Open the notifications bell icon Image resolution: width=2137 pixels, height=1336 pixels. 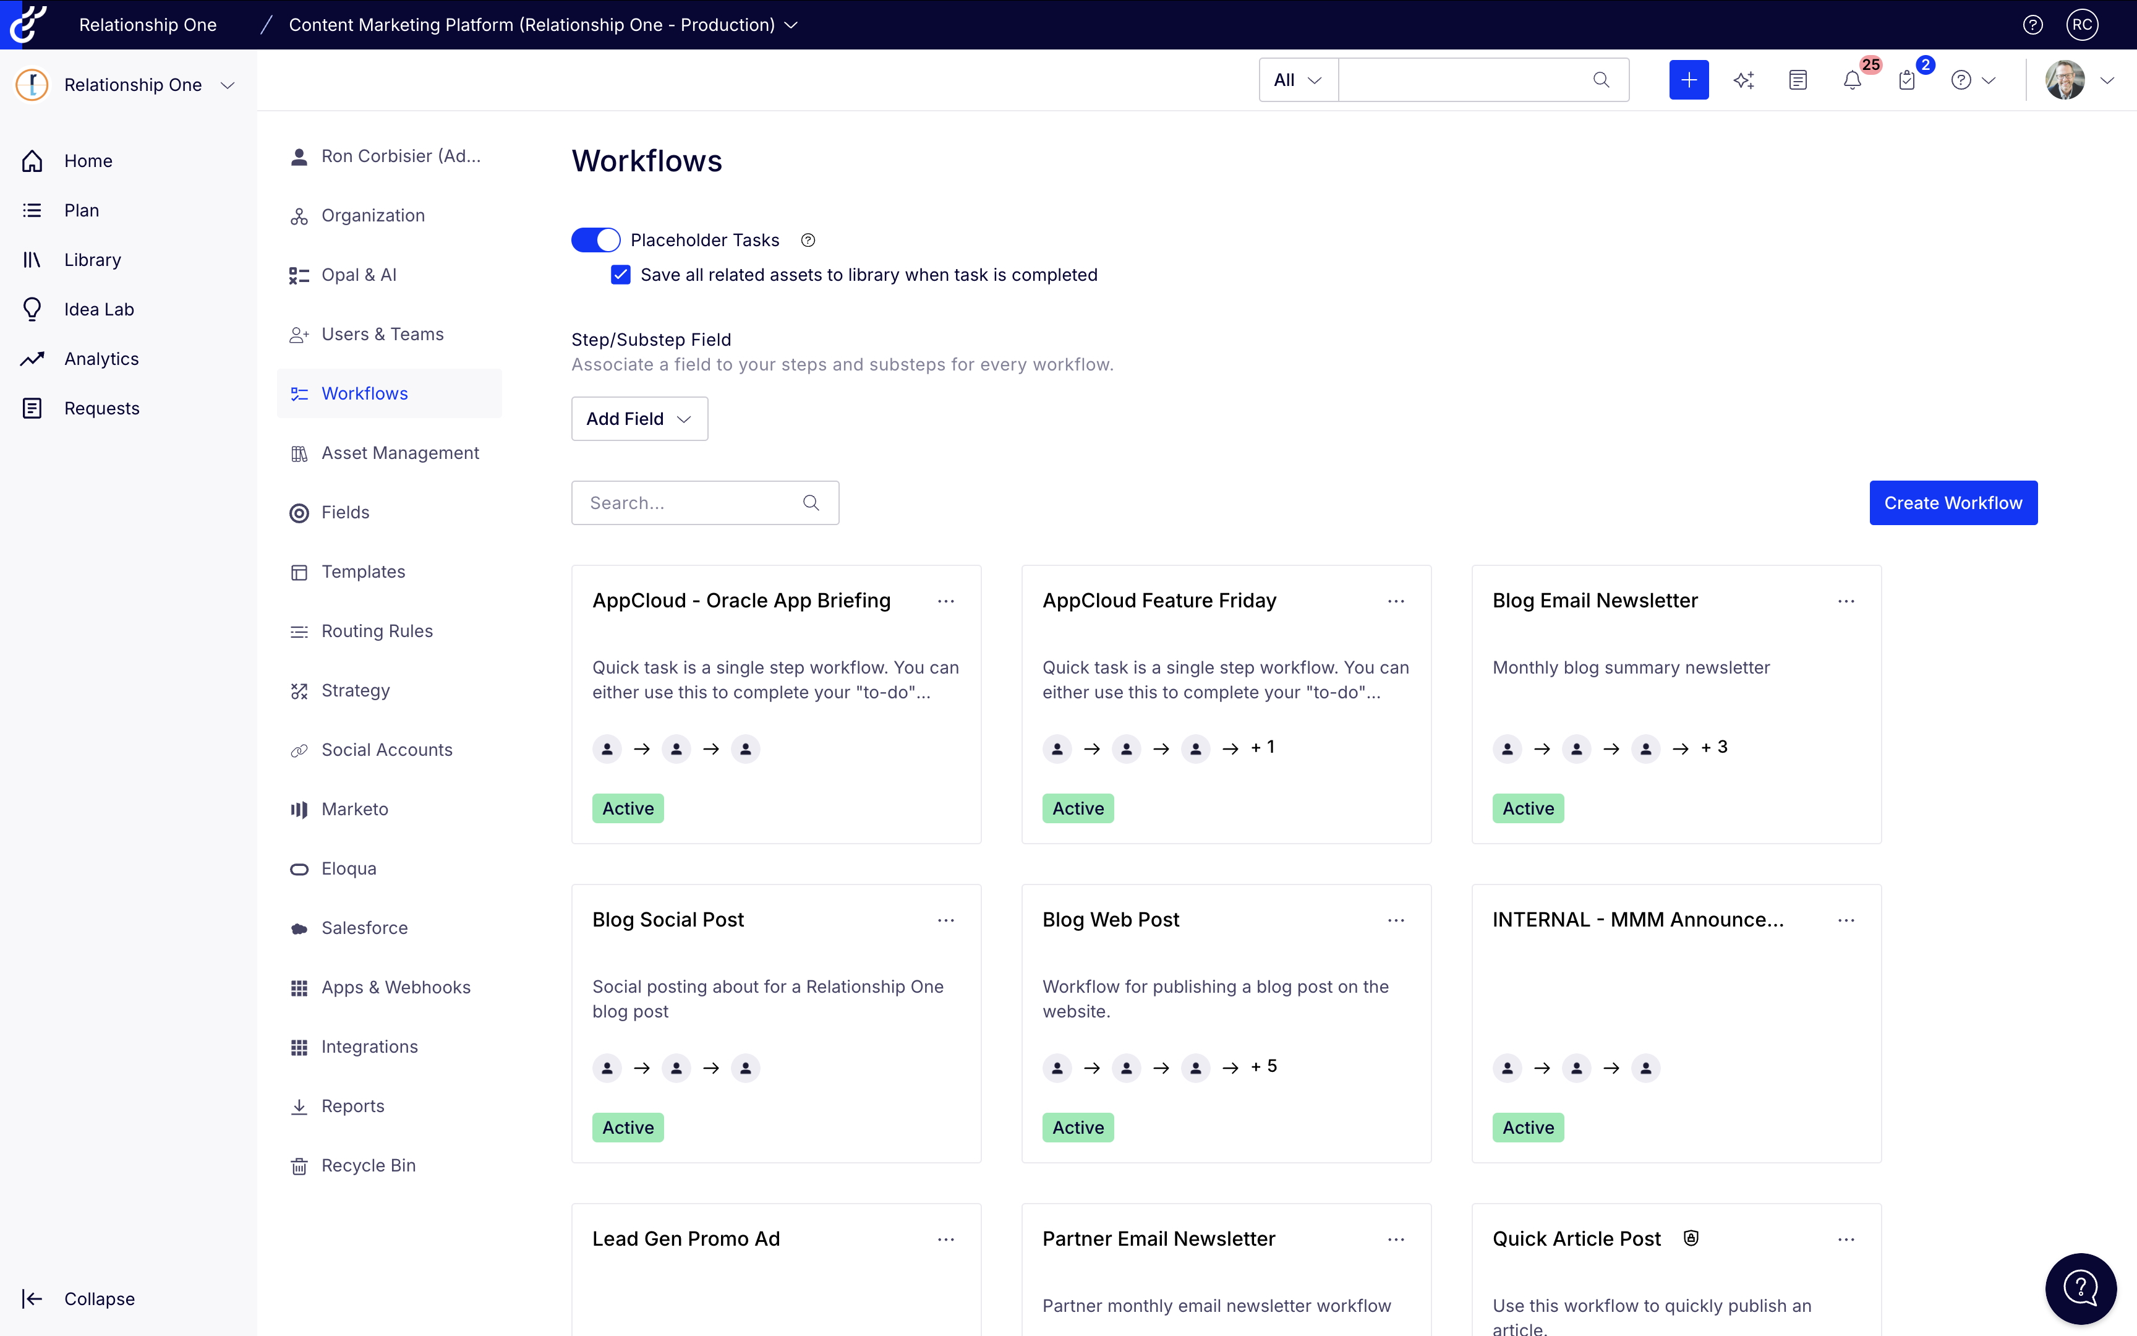[1853, 80]
